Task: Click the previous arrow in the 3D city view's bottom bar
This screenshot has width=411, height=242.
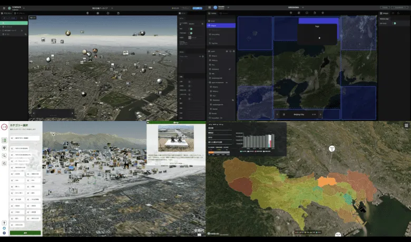Action: coord(35,113)
